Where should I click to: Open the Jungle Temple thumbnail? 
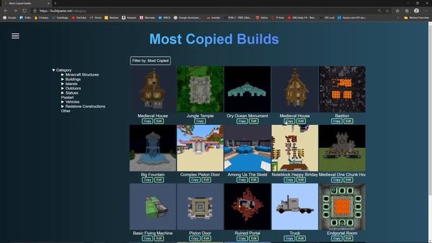(x=200, y=89)
